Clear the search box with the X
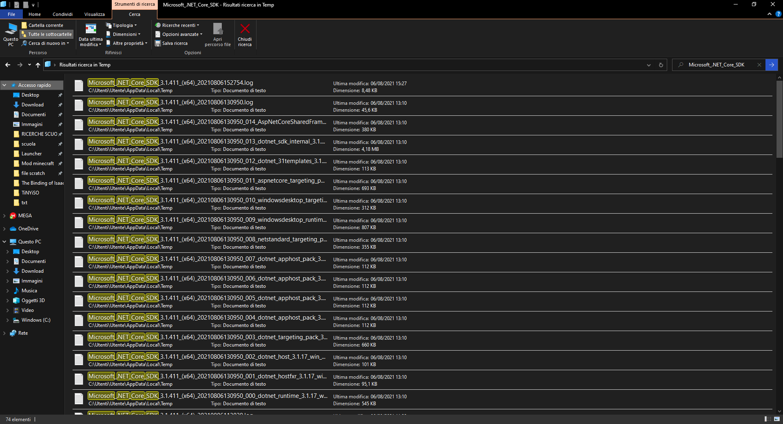 (759, 65)
